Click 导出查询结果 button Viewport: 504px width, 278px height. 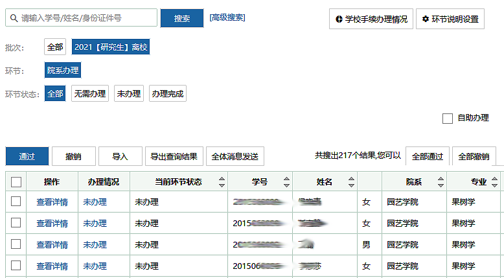pyautogui.click(x=174, y=156)
